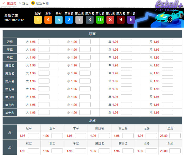The height and width of the screenshot is (155, 184).
Task: Click the 第八名 双 bet amount field
Action: pos(167,97)
